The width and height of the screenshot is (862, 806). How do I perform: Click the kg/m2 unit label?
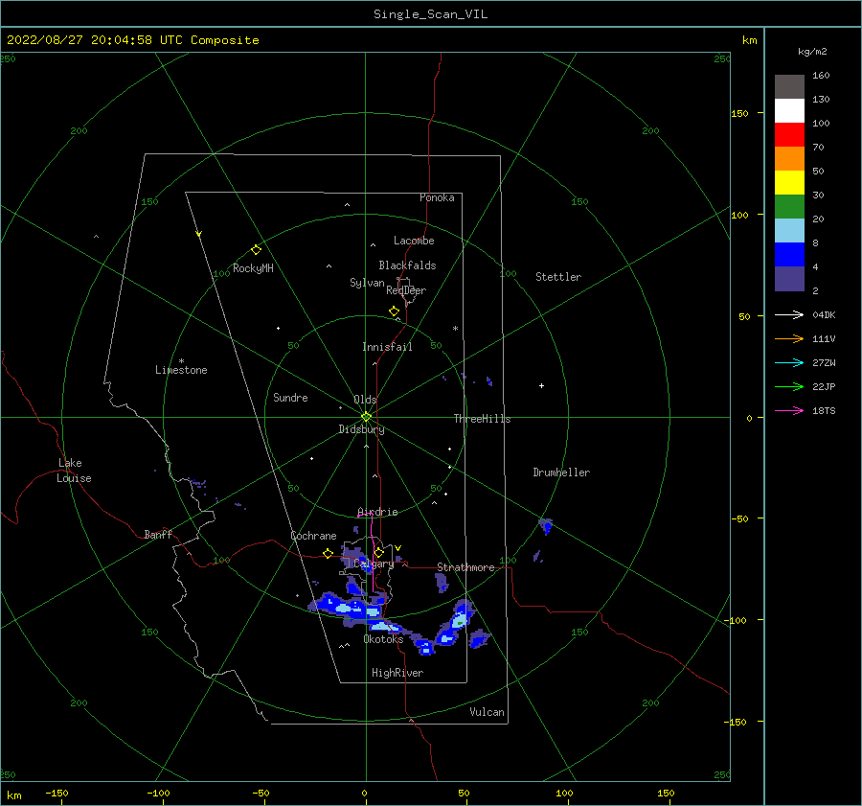[x=812, y=52]
